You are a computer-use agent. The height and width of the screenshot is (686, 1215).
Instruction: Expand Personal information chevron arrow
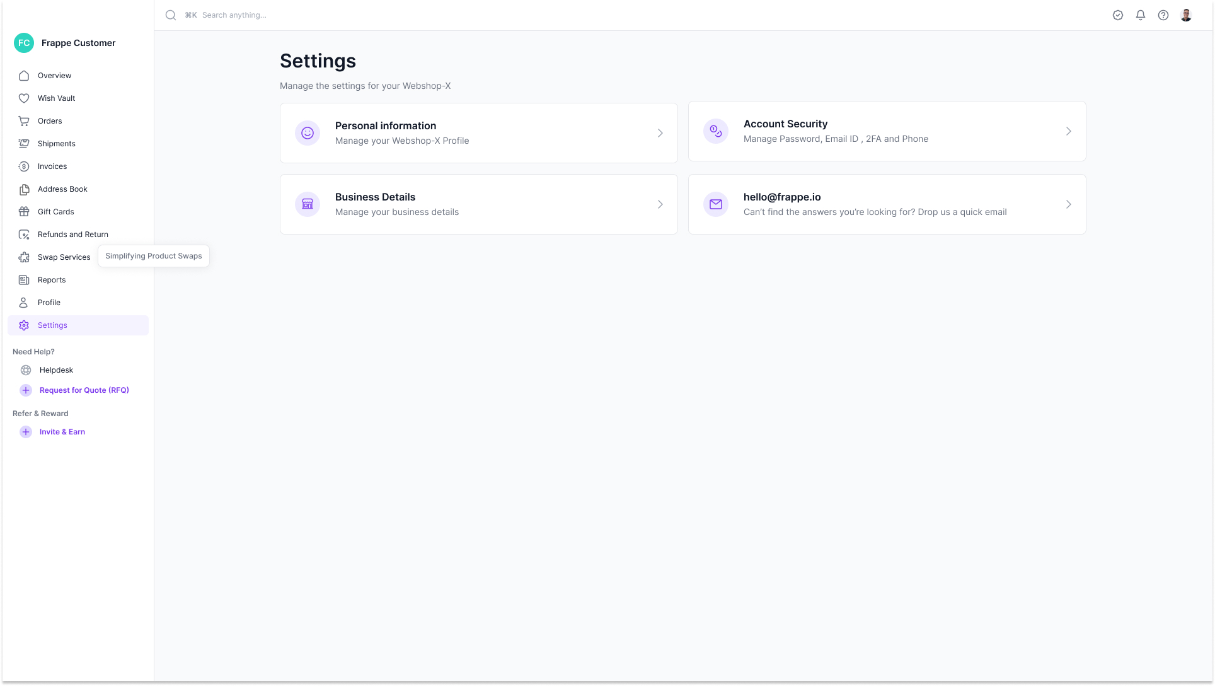660,133
